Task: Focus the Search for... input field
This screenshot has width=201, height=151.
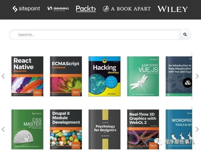Action: click(x=94, y=35)
